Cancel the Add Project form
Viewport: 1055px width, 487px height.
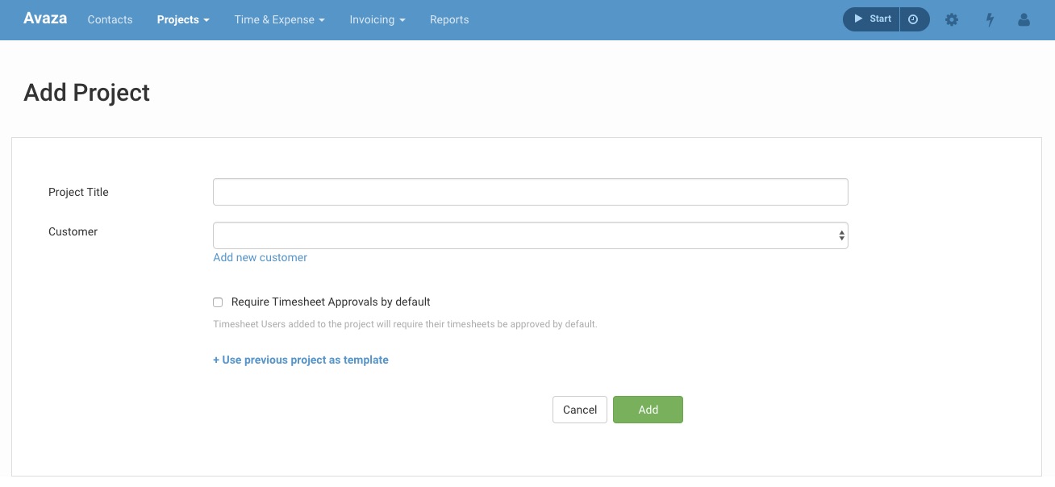579,410
